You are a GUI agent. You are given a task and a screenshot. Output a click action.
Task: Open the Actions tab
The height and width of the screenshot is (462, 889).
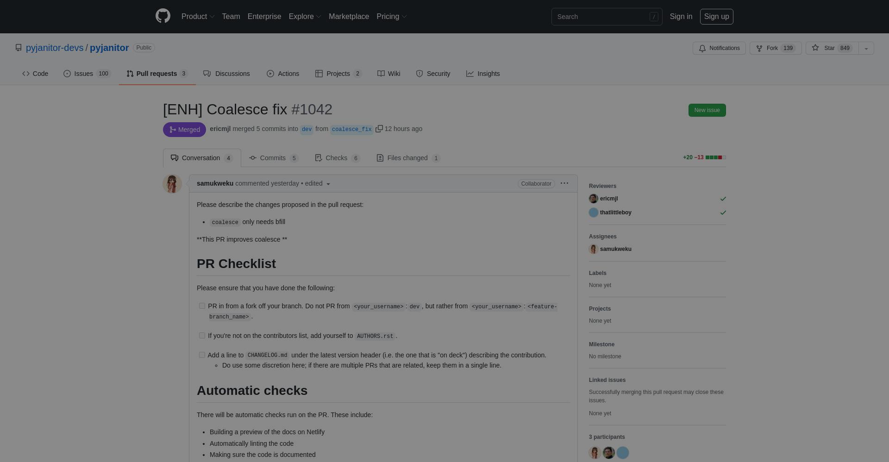coord(283,74)
